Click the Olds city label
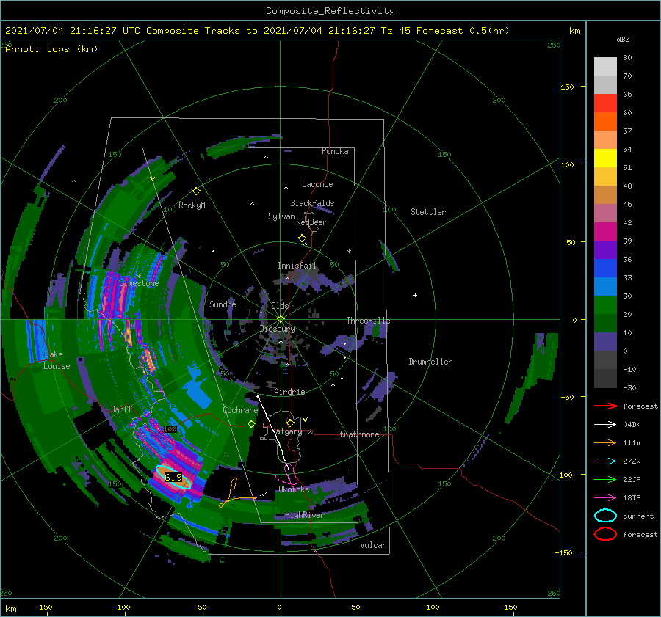This screenshot has width=661, height=617. pos(280,306)
